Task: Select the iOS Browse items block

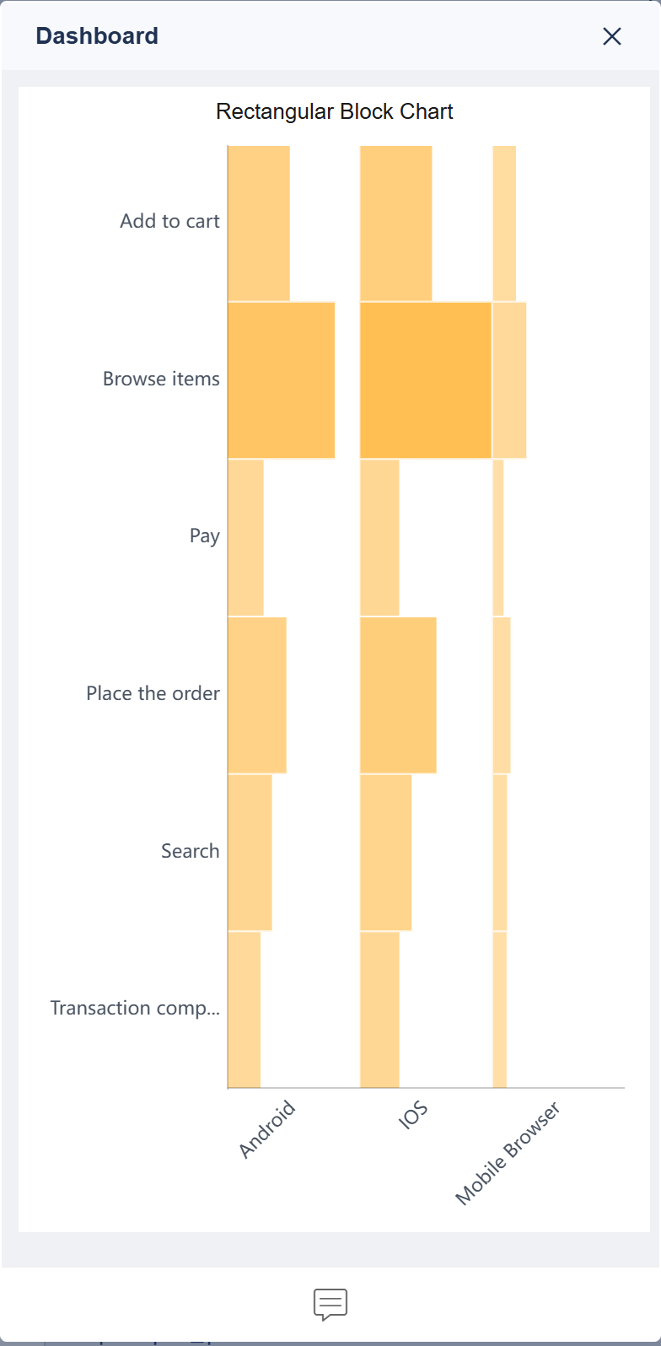Action: (426, 380)
